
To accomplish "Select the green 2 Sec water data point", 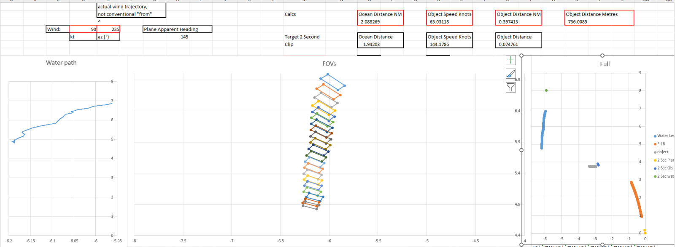I will [x=546, y=90].
